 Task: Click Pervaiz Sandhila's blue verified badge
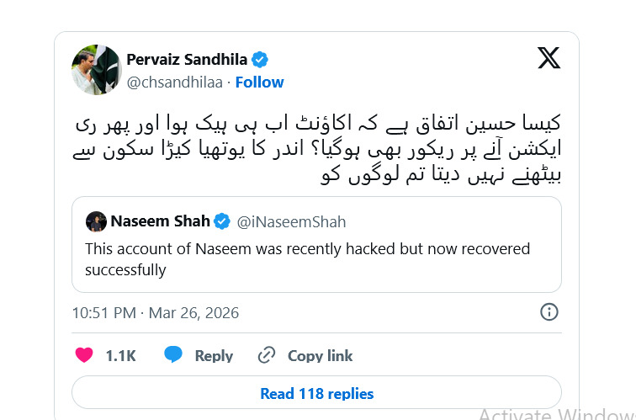(261, 59)
